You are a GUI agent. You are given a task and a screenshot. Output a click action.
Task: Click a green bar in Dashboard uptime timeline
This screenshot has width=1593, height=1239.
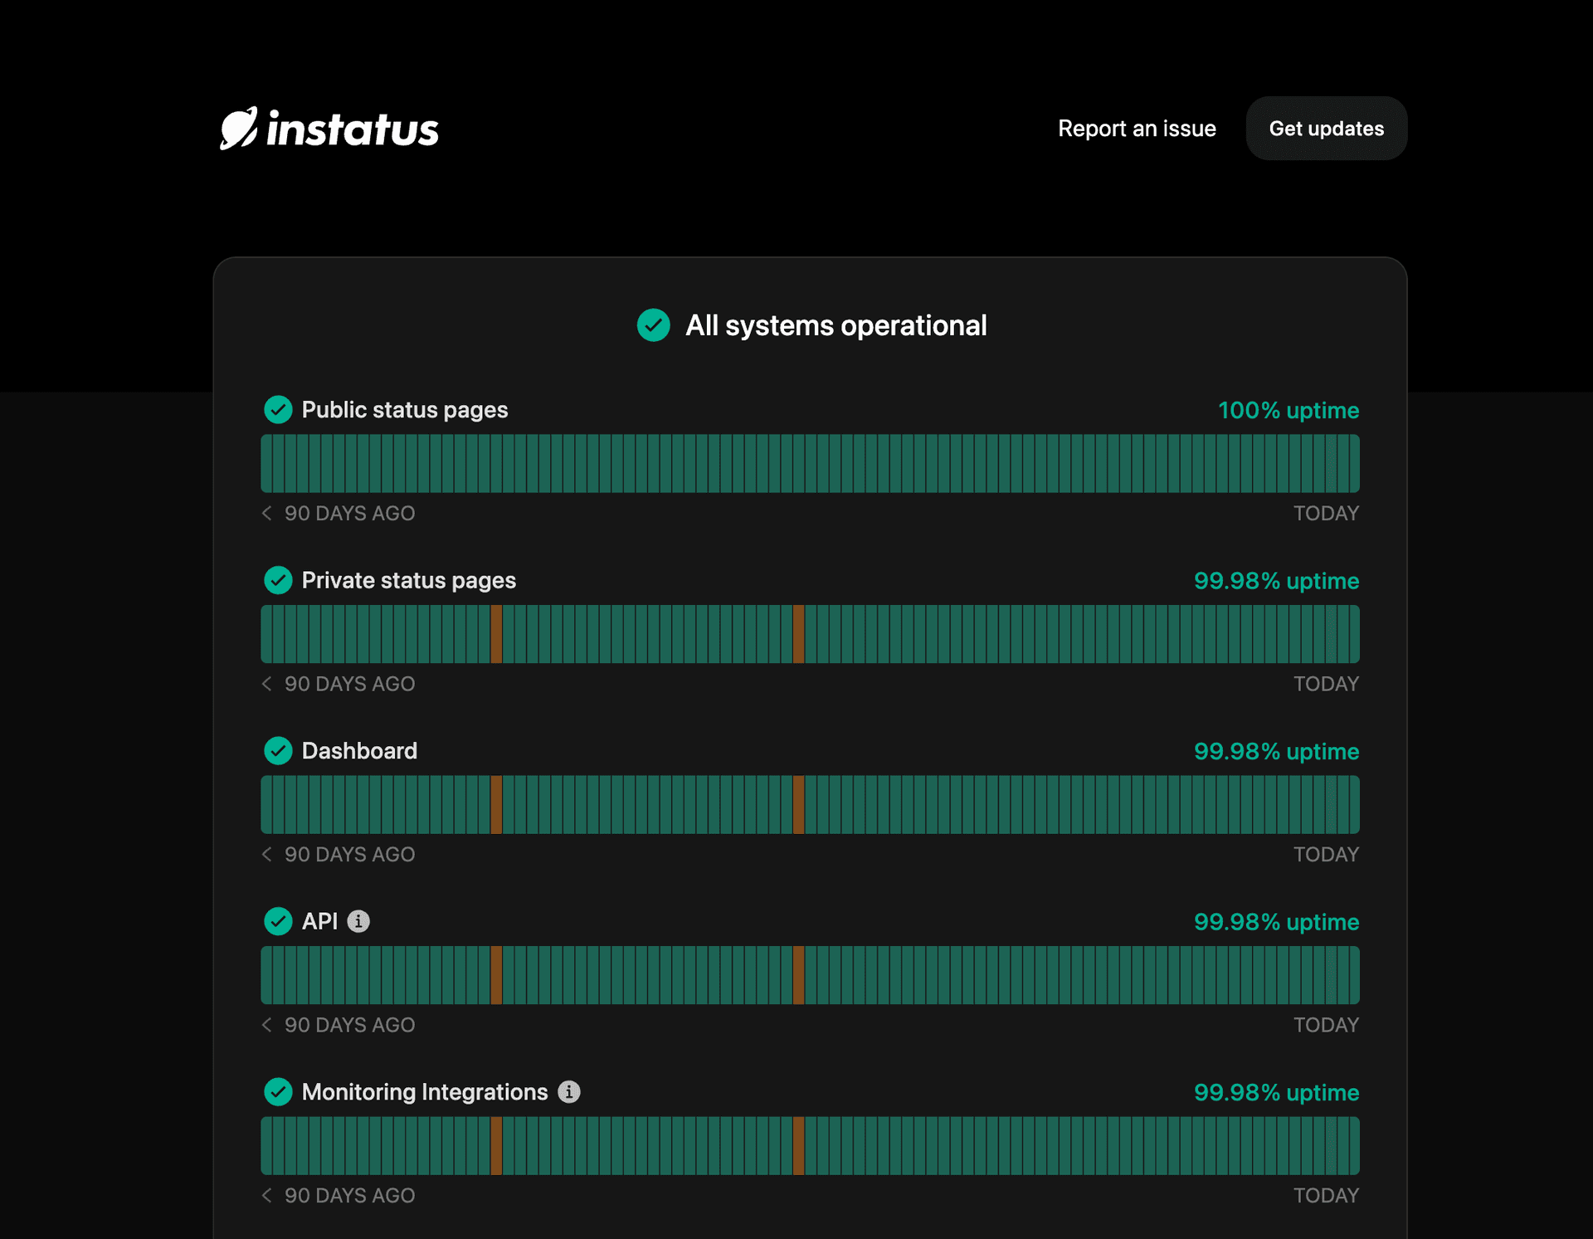pyautogui.click(x=664, y=804)
